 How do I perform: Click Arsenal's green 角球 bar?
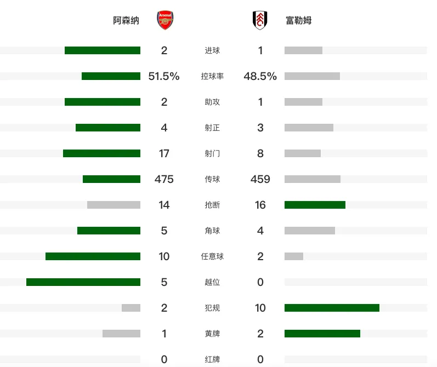pyautogui.click(x=109, y=231)
